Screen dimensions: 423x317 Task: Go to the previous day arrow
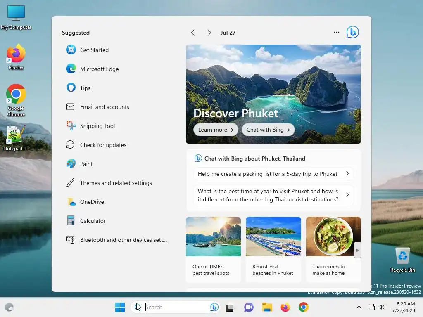(193, 33)
